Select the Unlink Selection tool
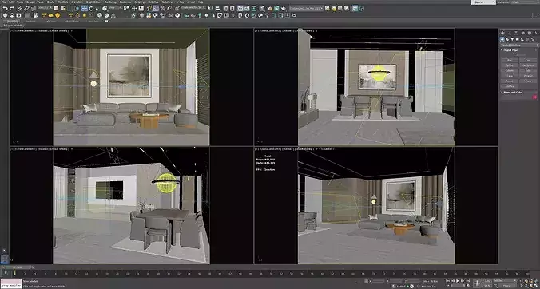The width and height of the screenshot is (540, 289). click(26, 8)
